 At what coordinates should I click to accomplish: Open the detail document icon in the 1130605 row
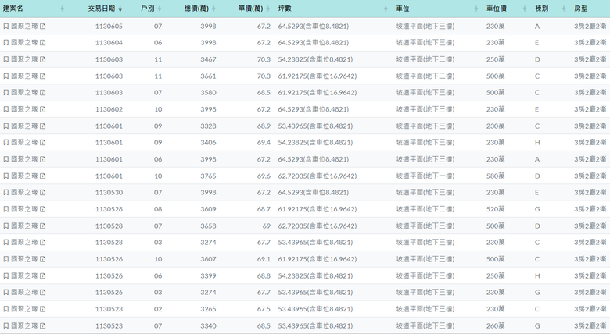pyautogui.click(x=43, y=27)
